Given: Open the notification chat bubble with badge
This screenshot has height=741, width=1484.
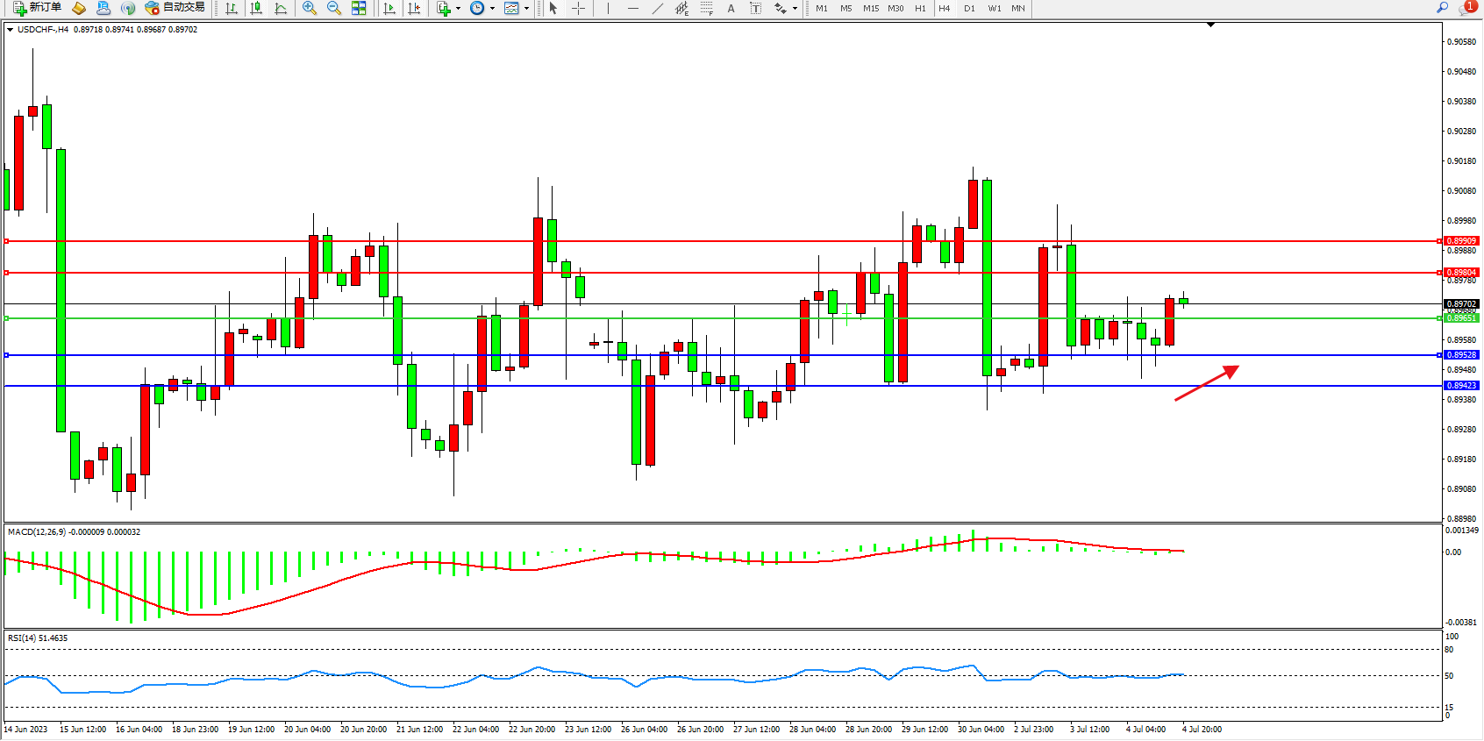Looking at the screenshot, I should pyautogui.click(x=1466, y=8).
